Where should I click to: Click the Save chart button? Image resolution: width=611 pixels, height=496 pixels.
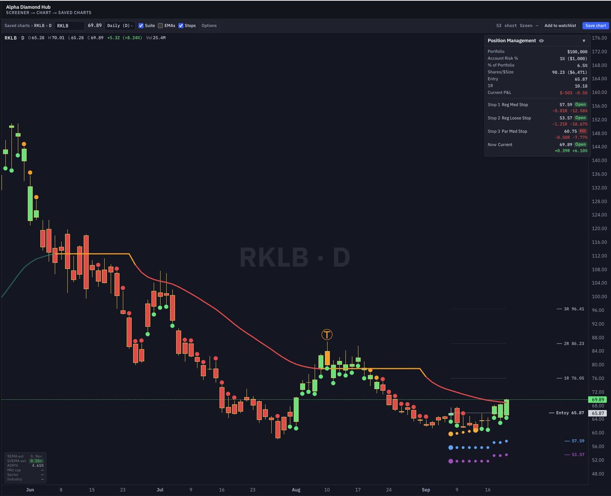595,25
